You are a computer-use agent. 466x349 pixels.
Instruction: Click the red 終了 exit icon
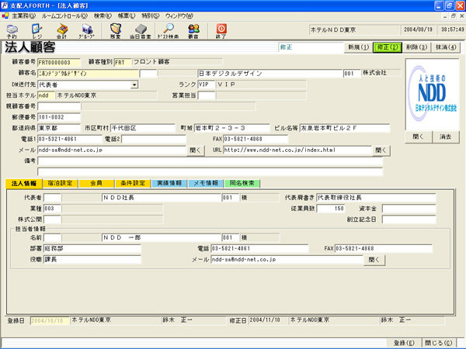(221, 31)
